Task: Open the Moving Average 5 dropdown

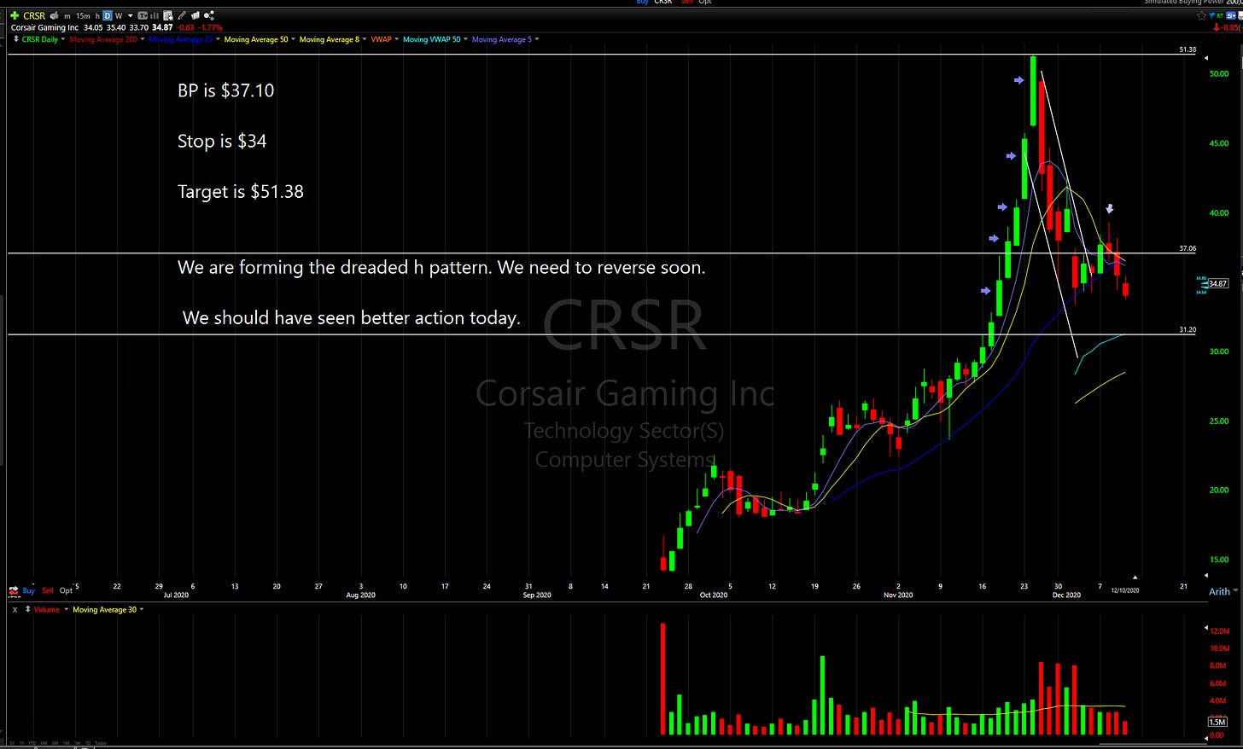Action: tap(537, 39)
